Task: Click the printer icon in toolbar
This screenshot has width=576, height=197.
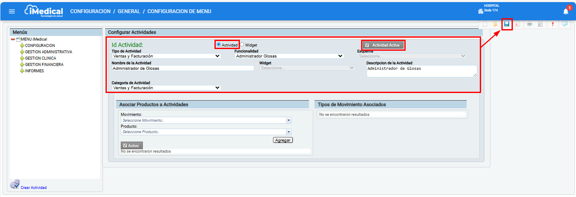Action: tap(529, 25)
